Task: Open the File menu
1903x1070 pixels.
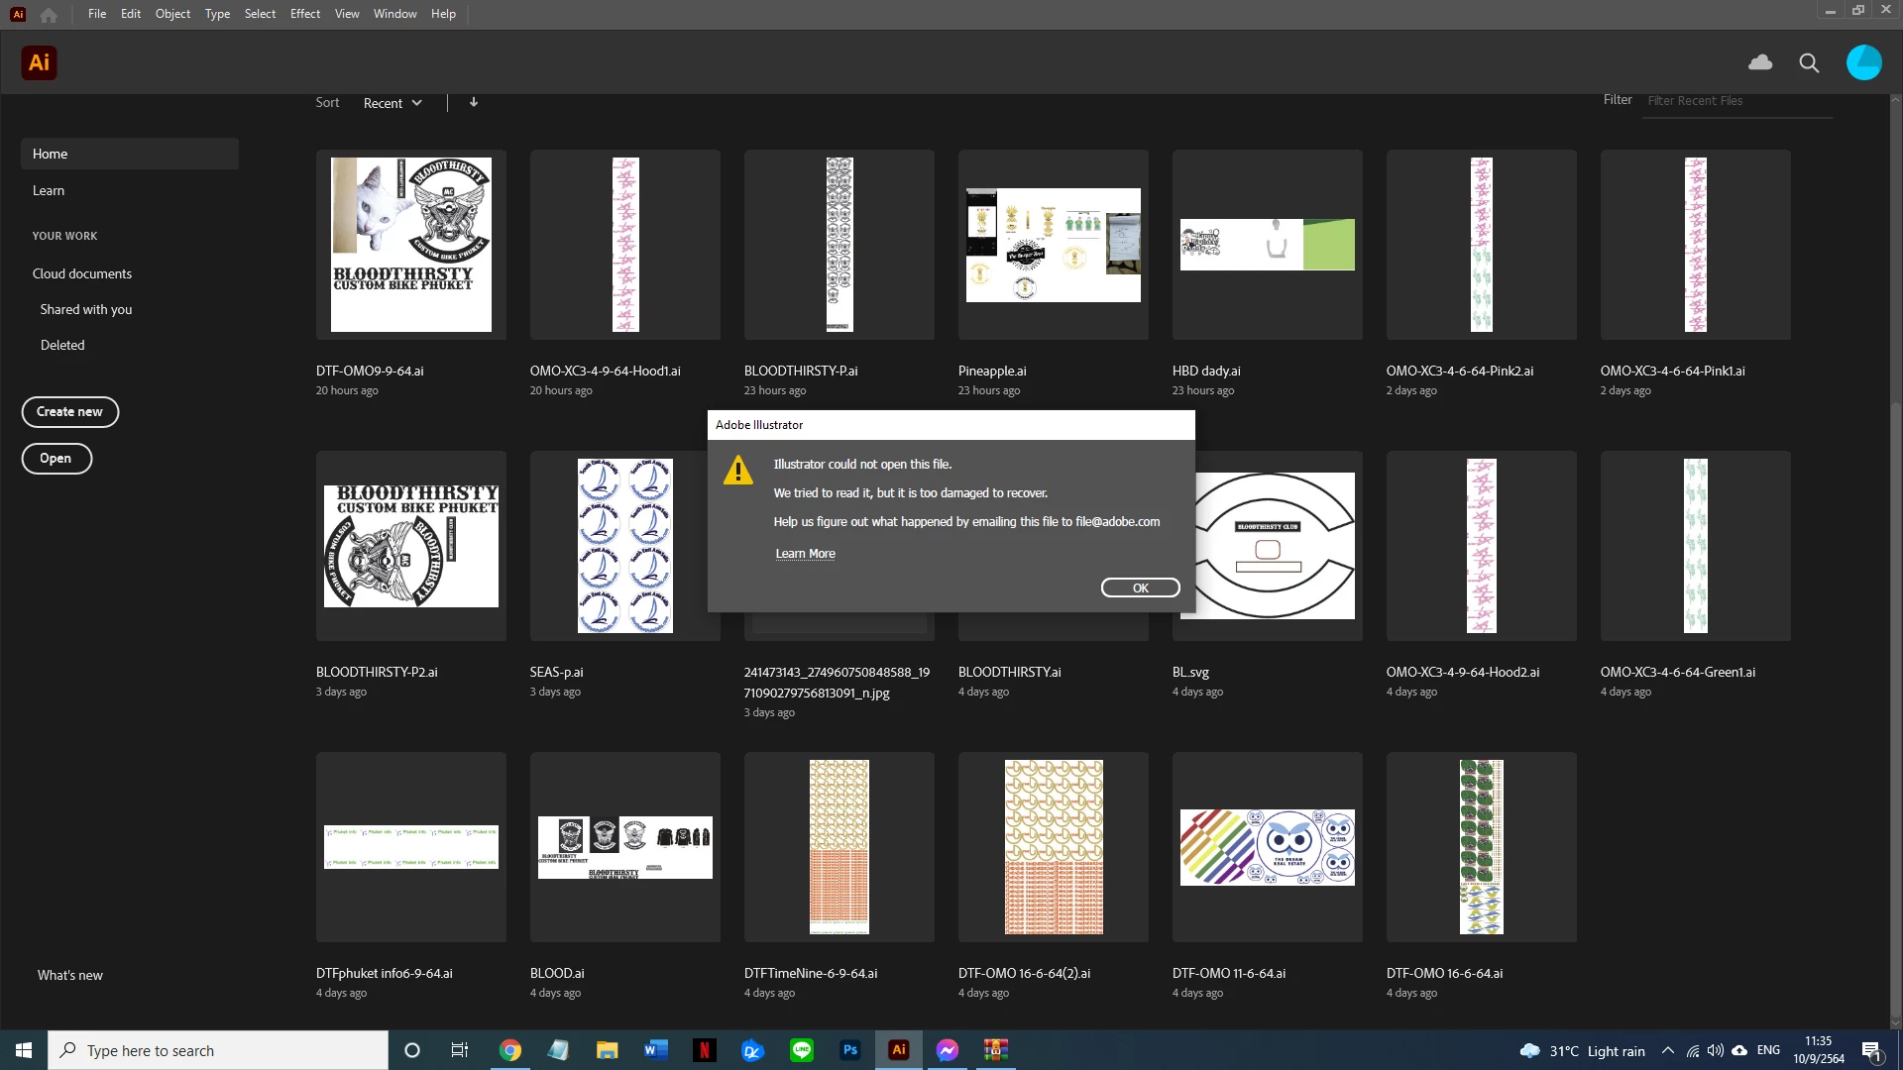Action: pyautogui.click(x=96, y=14)
